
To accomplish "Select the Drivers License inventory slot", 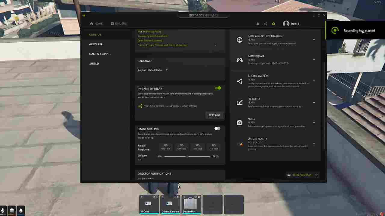I will (x=170, y=205).
